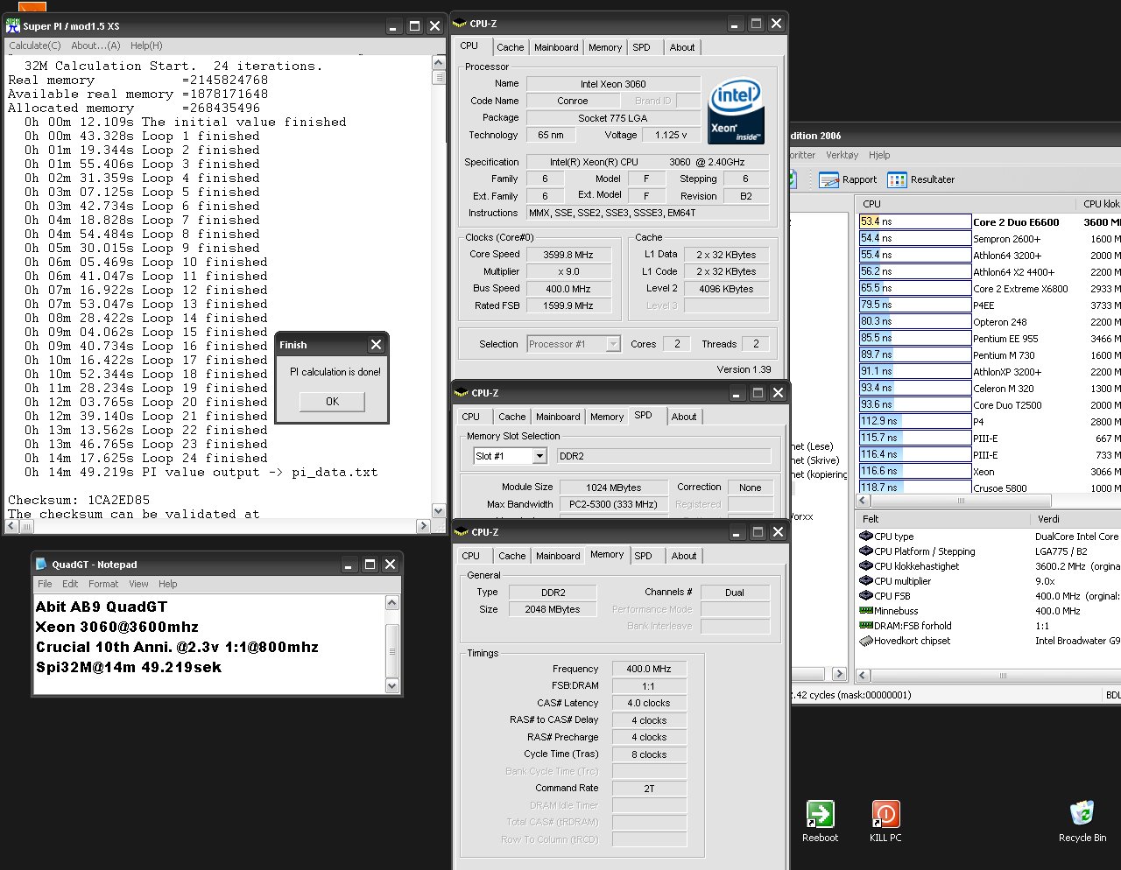Click the Rapport toolbar icon
This screenshot has width=1121, height=870.
tap(829, 179)
